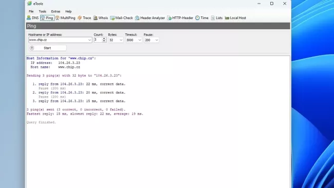Screen dimensions: 334x188
Task: Click the second reply line showing 20 ms
Action: (x=79, y=92)
